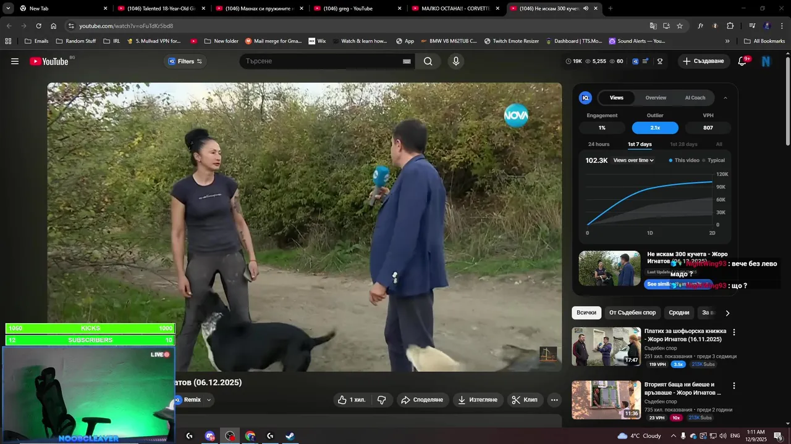Select the All time range
791x444 pixels.
(719, 144)
